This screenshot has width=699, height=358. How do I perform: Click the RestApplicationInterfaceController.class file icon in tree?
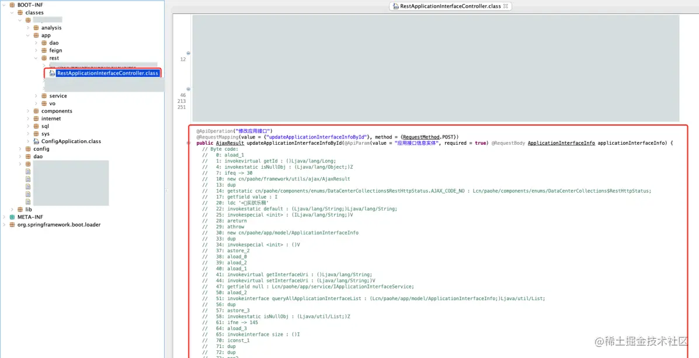tap(51, 73)
